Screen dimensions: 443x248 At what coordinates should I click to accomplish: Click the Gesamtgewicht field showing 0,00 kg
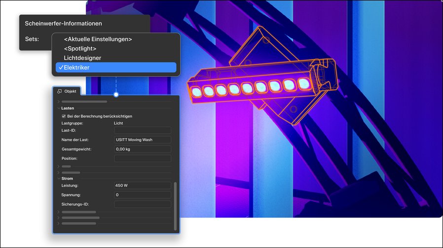(x=143, y=149)
